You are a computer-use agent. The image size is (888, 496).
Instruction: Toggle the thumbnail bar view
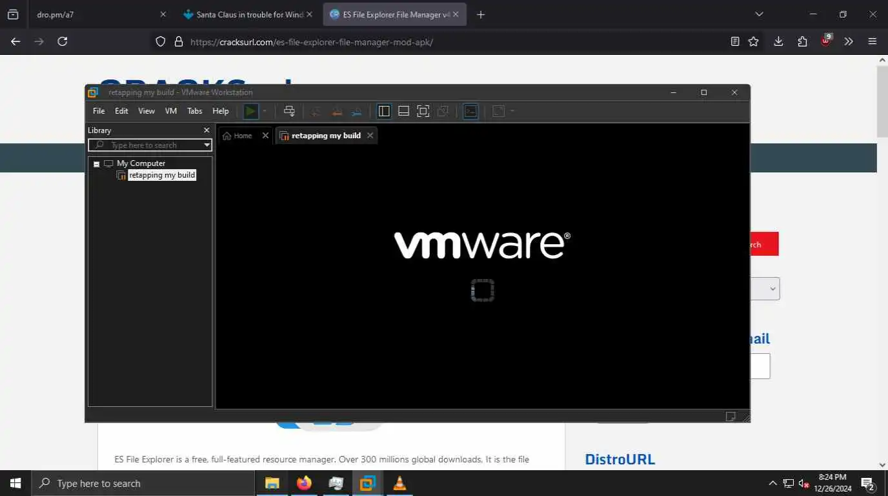(403, 111)
